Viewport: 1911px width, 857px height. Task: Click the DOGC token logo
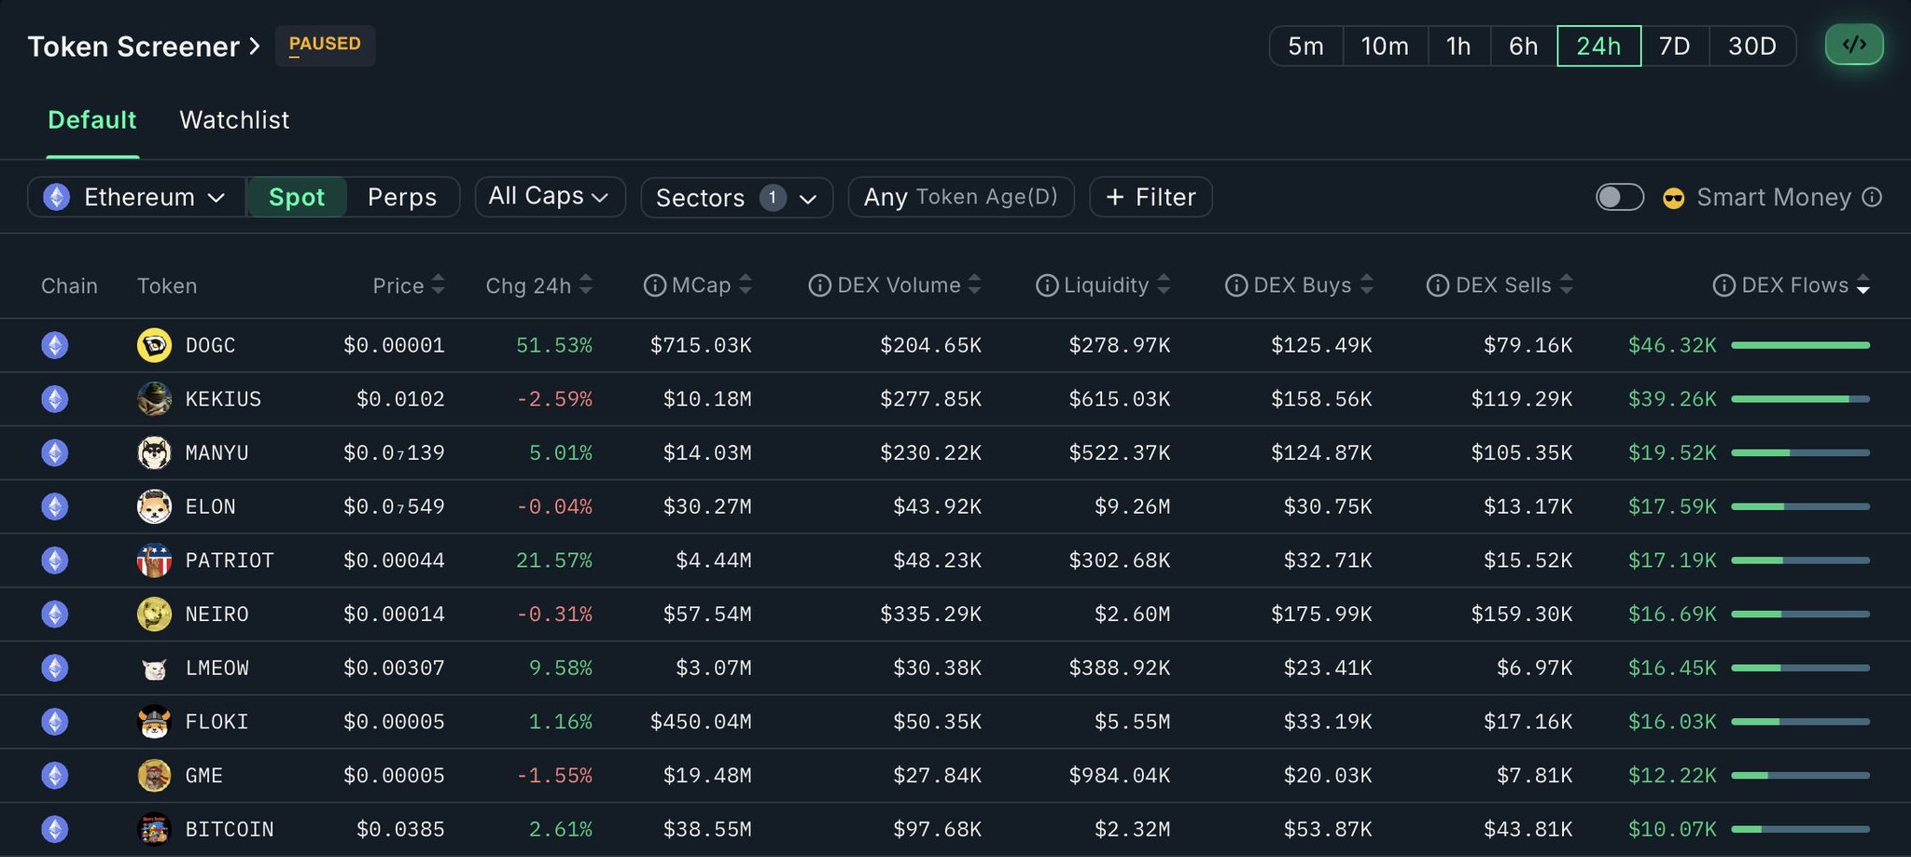coord(154,345)
